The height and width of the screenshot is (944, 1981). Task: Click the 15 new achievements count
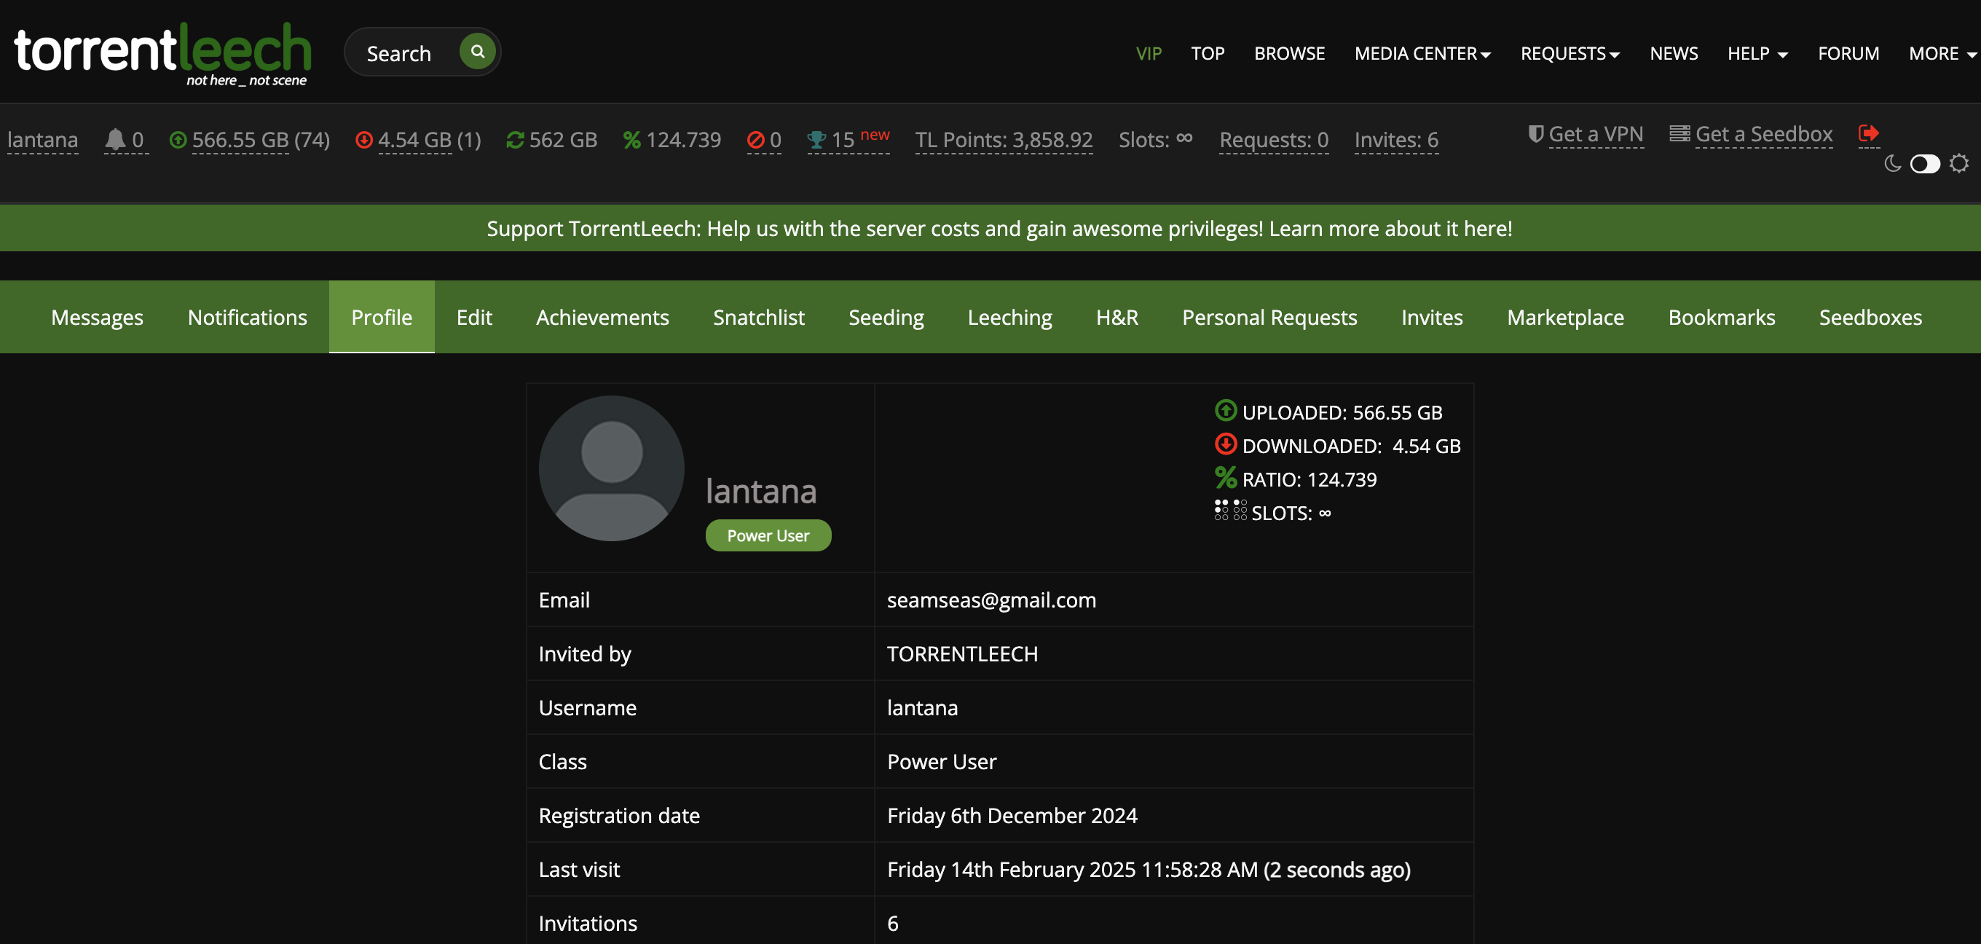(x=859, y=138)
